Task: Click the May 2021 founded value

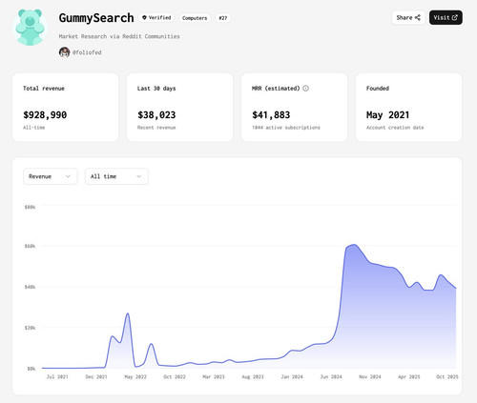Action: [x=387, y=115]
